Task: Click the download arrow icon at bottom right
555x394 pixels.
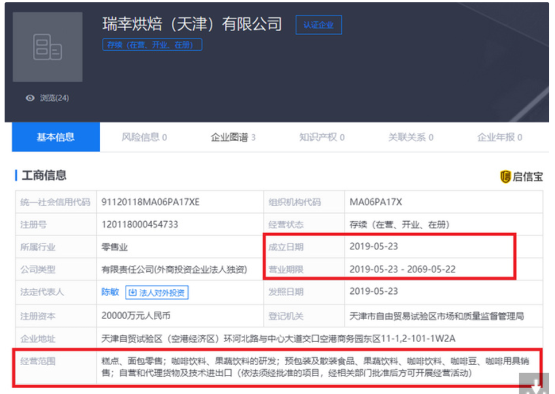Action: pos(537,385)
